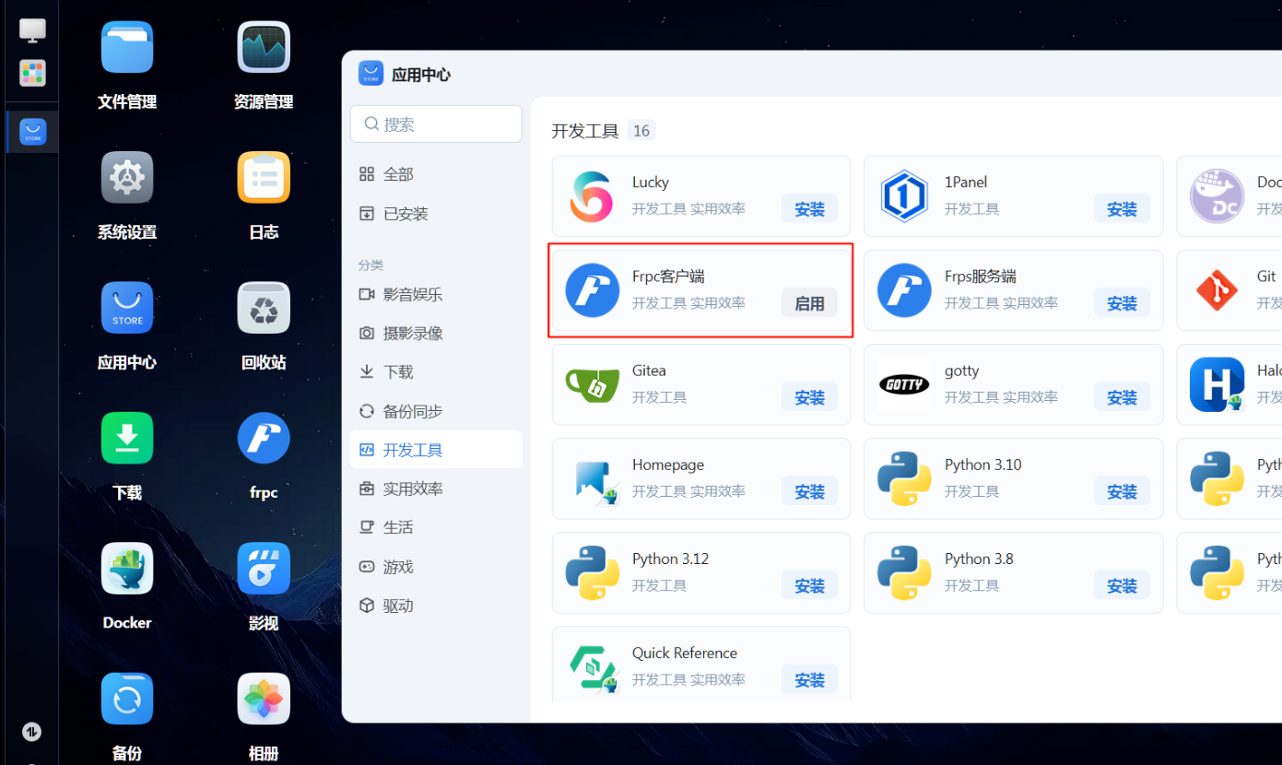Select 已安装 in sidebar

(436, 214)
